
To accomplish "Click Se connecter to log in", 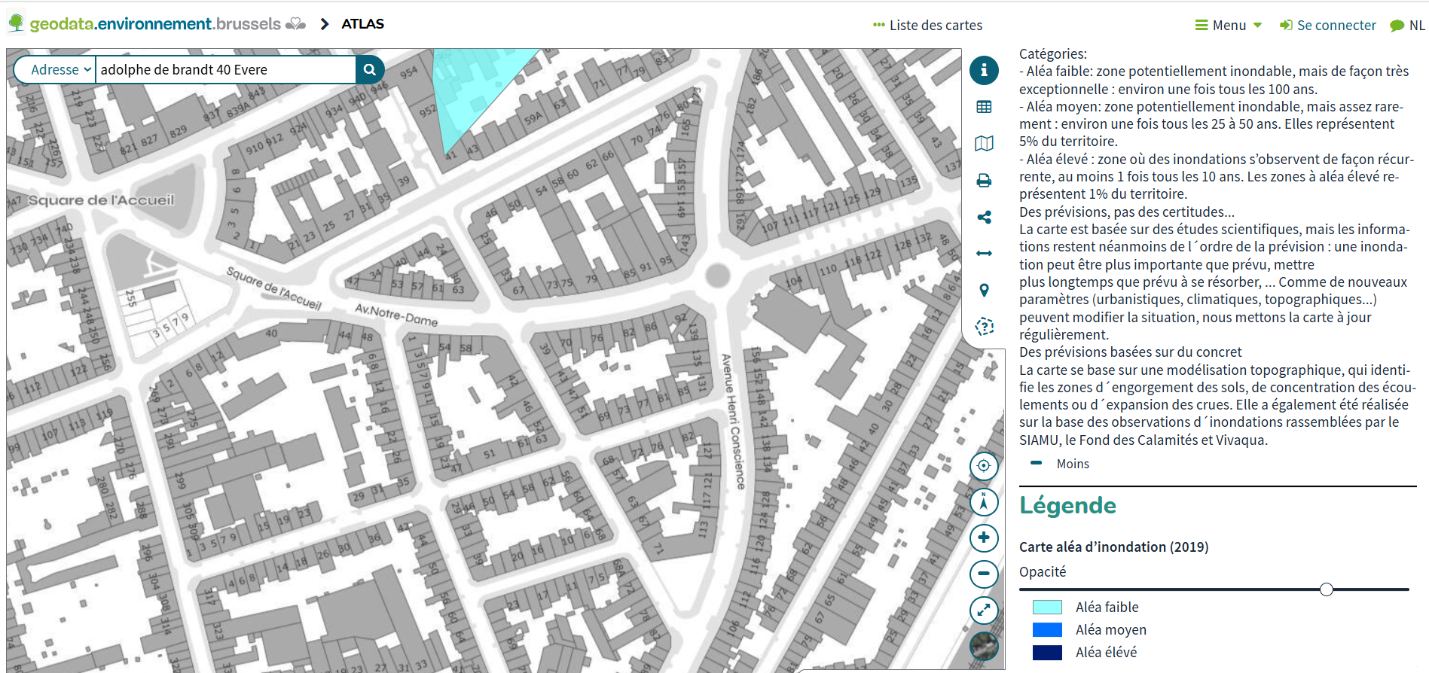I will coord(1328,26).
